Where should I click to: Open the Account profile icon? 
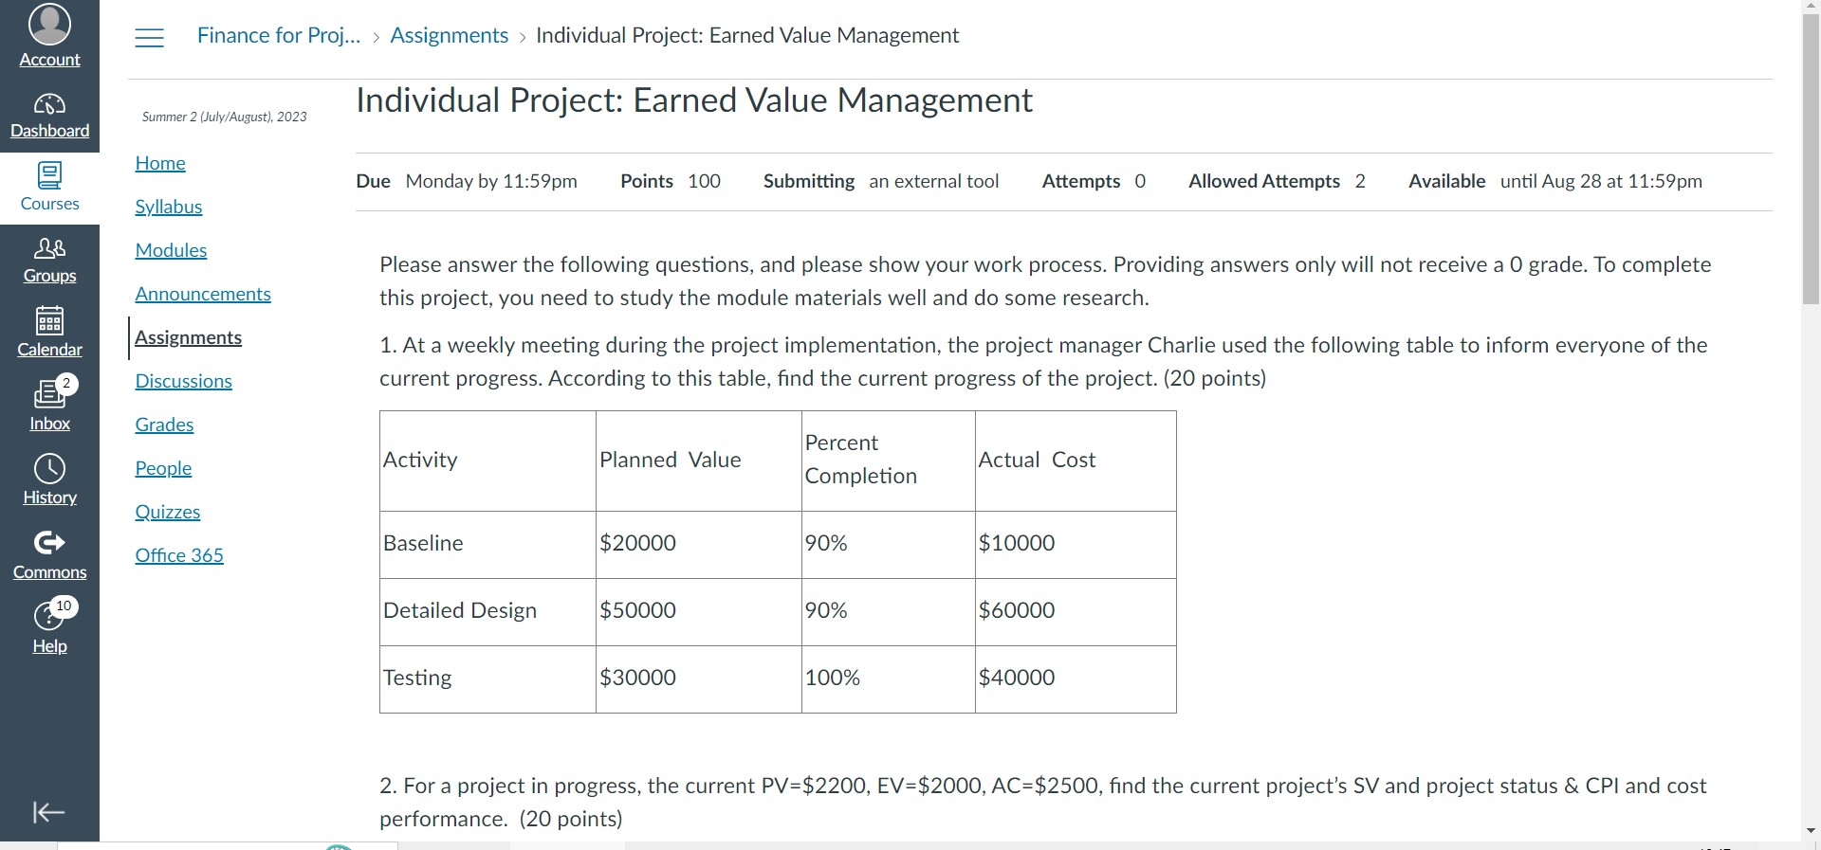(x=49, y=31)
